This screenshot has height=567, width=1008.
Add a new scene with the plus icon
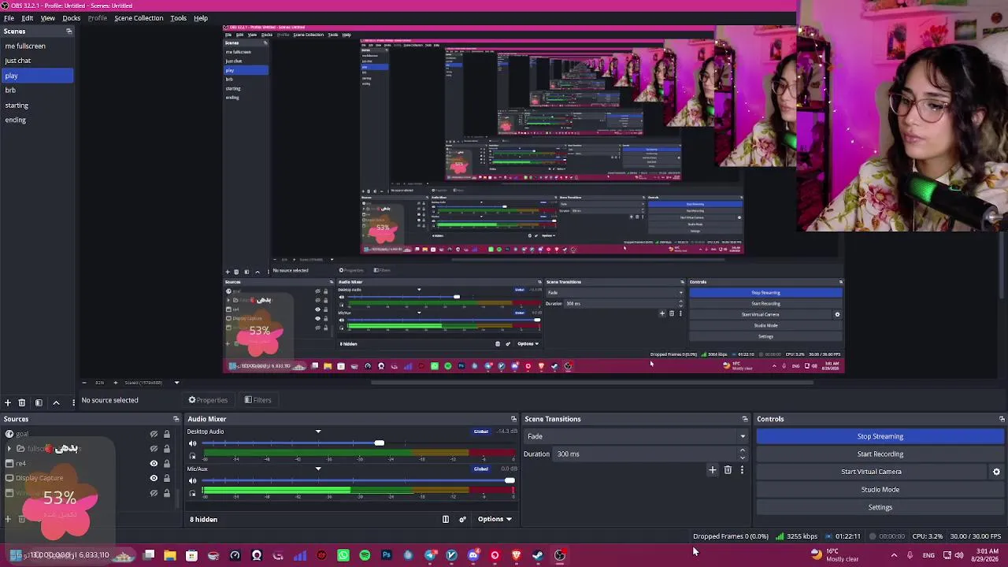(x=7, y=402)
